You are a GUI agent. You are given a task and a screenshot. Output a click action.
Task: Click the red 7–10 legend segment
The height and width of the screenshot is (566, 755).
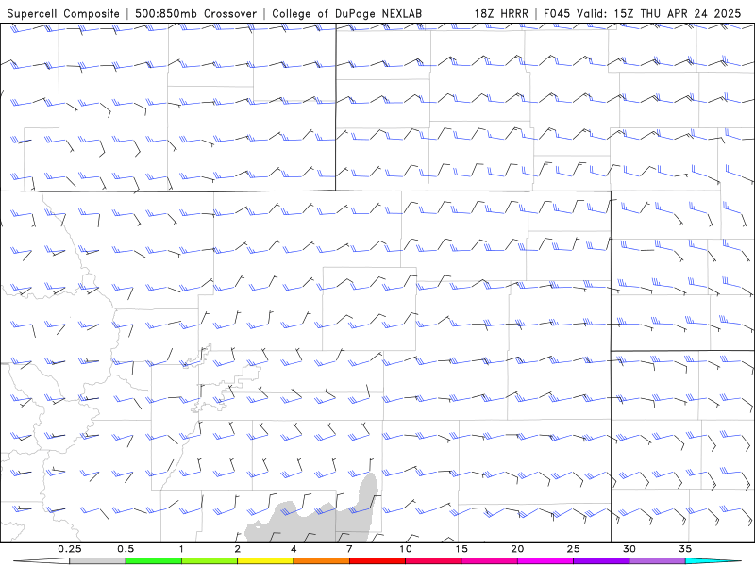[377, 561]
